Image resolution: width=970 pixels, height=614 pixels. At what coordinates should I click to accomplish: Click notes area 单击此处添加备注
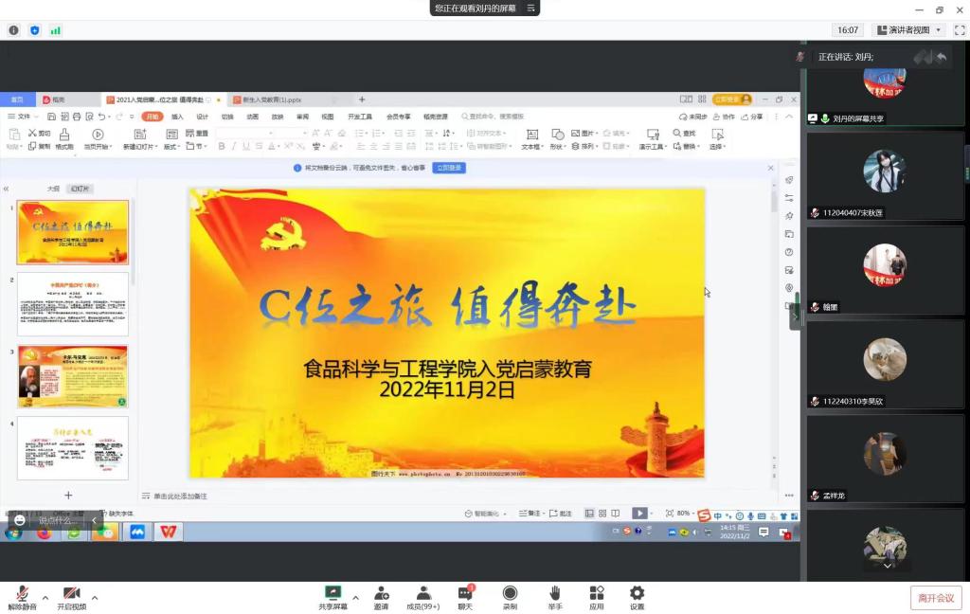[x=180, y=497]
